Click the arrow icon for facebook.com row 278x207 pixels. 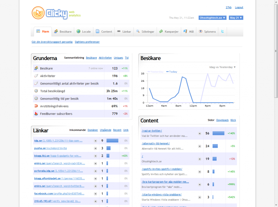coord(95,194)
